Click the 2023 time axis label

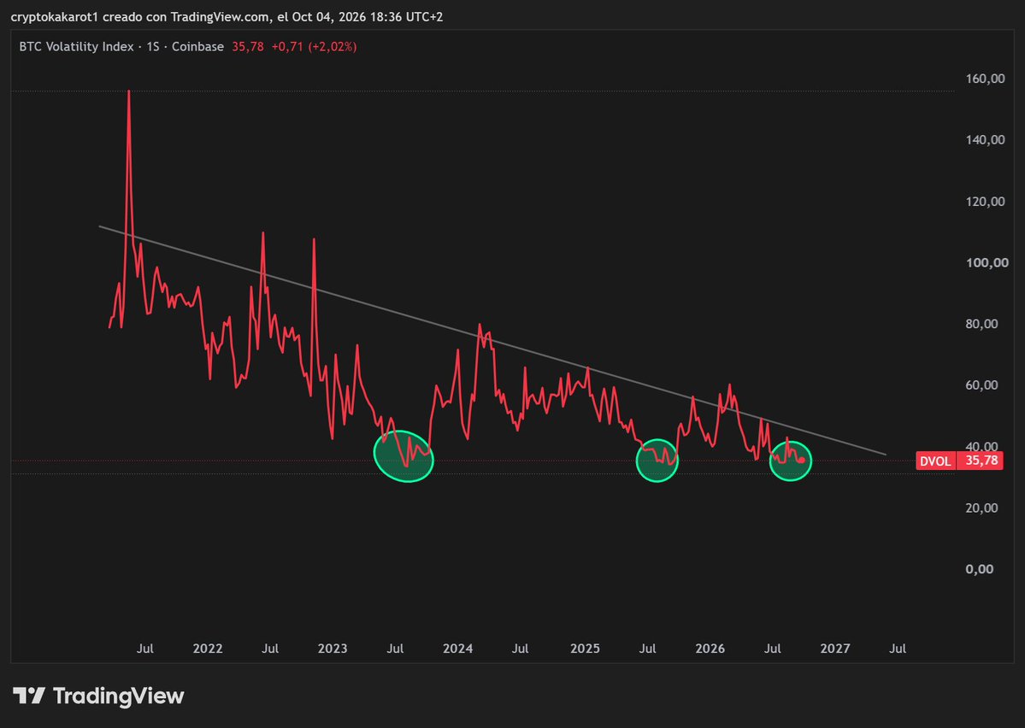[333, 649]
